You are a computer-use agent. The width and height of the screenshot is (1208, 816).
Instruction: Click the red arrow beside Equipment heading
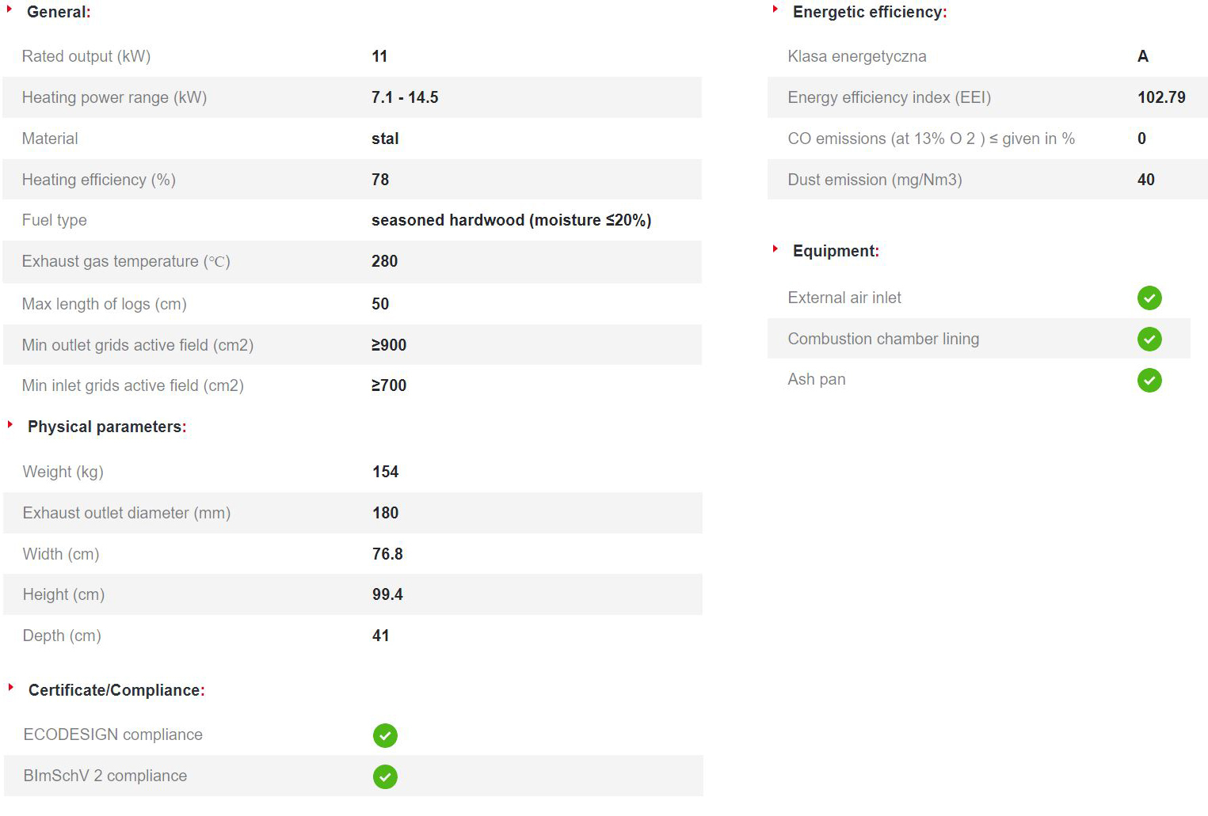click(x=775, y=249)
